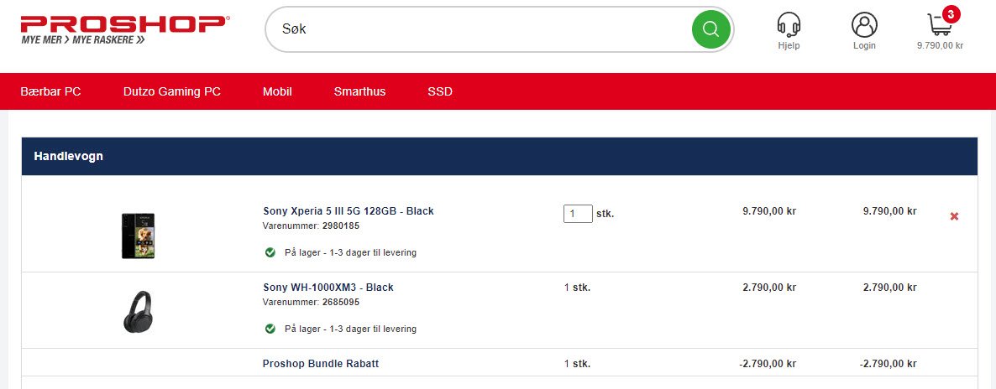Select the SSD category

pos(440,91)
